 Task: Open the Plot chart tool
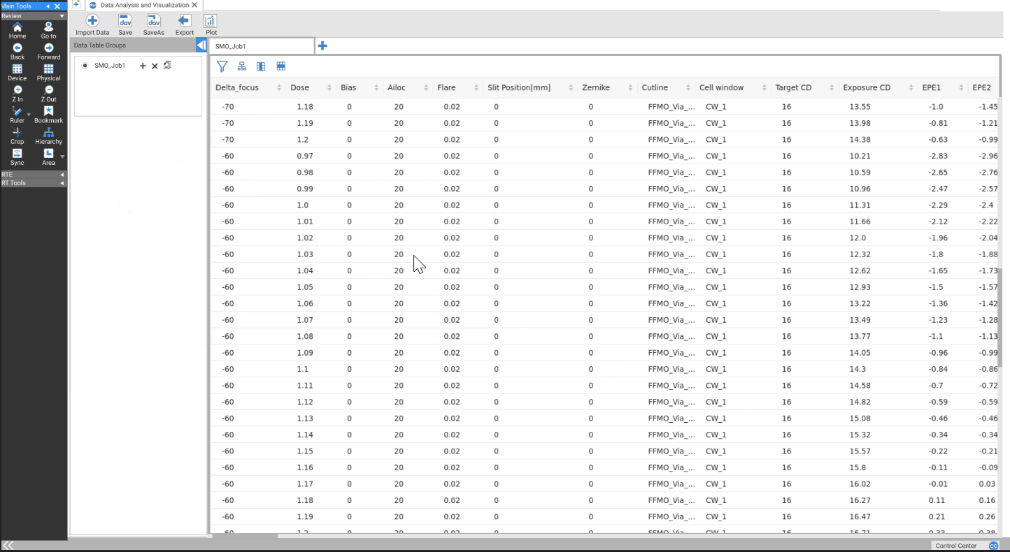coord(211,21)
